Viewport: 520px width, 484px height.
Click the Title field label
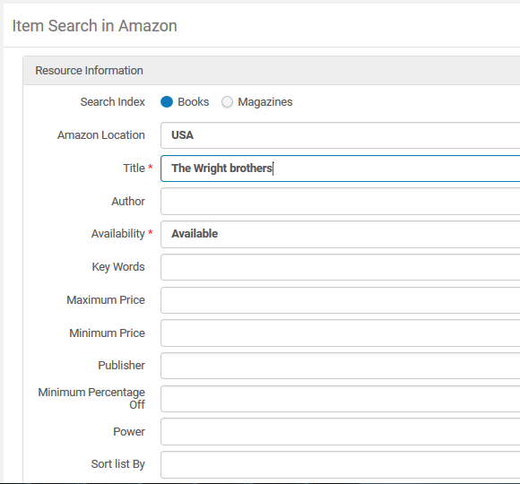(134, 169)
